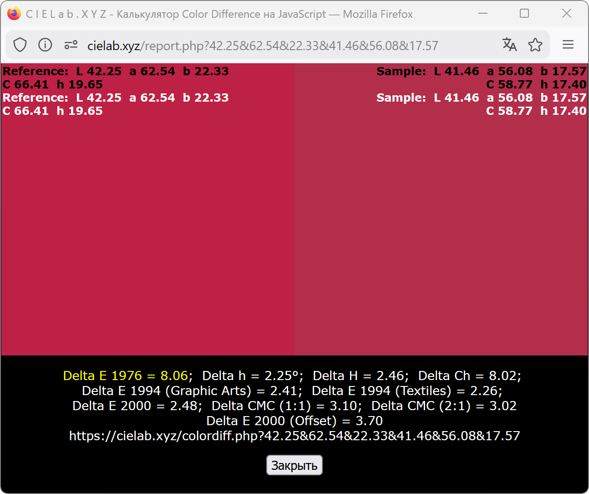Image resolution: width=589 pixels, height=494 pixels.
Task: Click the Delta E 2000 (Offset) result
Action: 294,421
